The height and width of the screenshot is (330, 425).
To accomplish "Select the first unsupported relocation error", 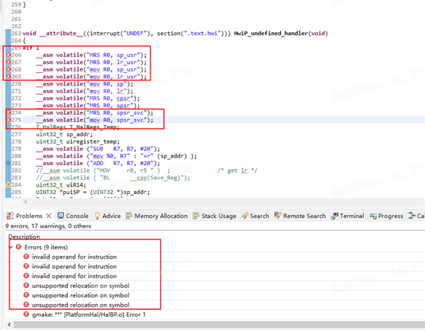I will pos(215,286).
